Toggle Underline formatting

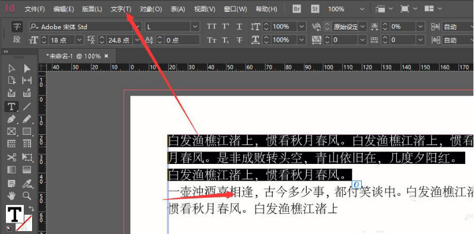click(239, 27)
